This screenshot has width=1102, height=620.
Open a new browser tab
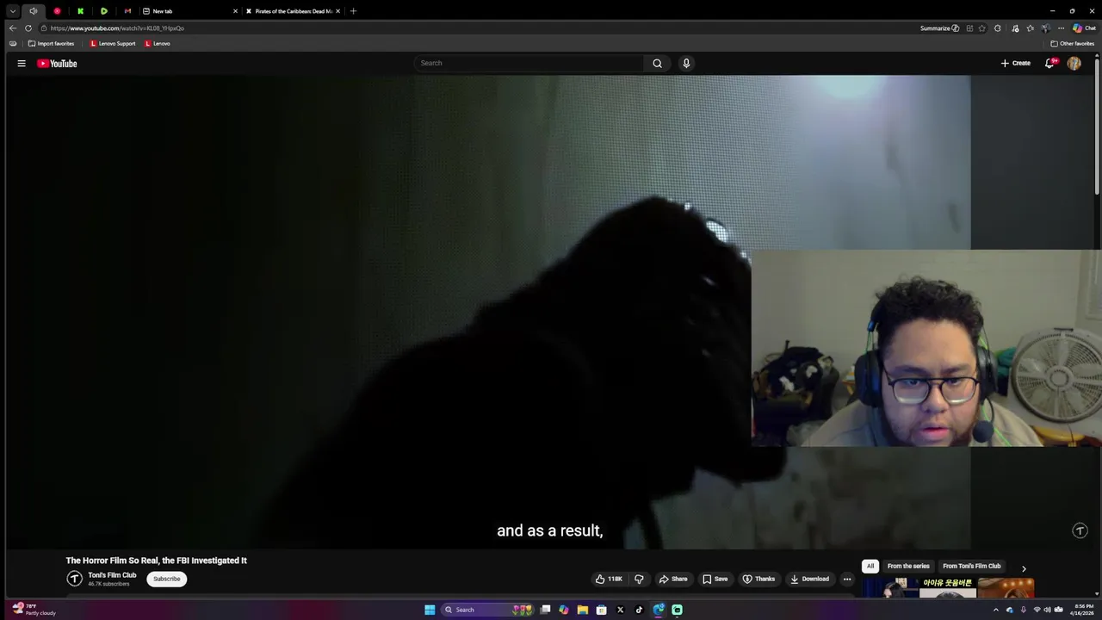(353, 11)
